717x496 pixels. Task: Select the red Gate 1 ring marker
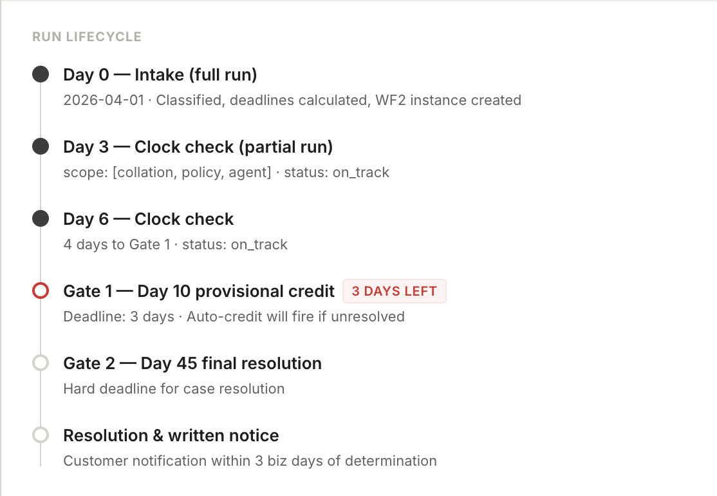pos(41,291)
